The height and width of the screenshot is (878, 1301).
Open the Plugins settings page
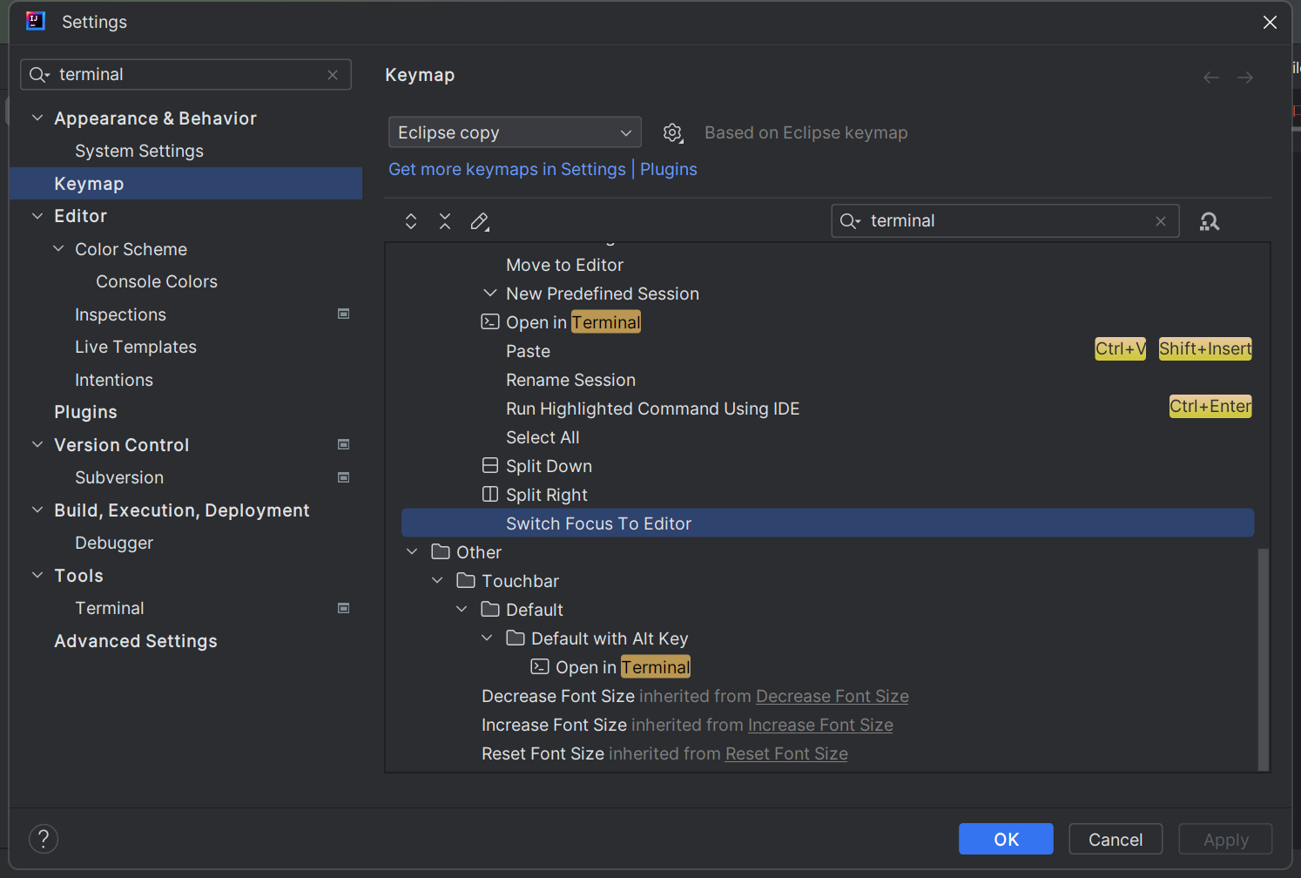(85, 412)
